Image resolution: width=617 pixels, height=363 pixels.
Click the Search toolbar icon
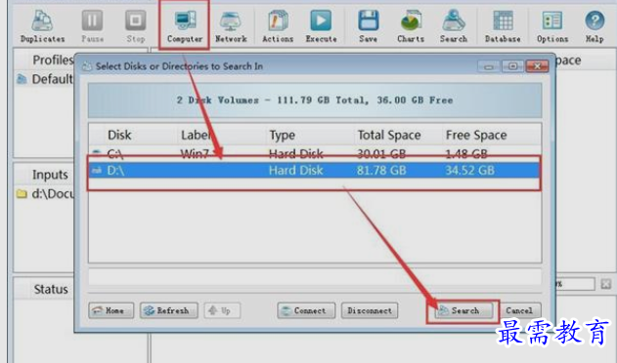pos(454,26)
